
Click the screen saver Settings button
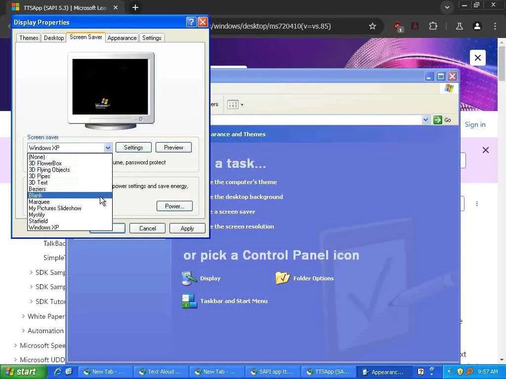pos(133,147)
